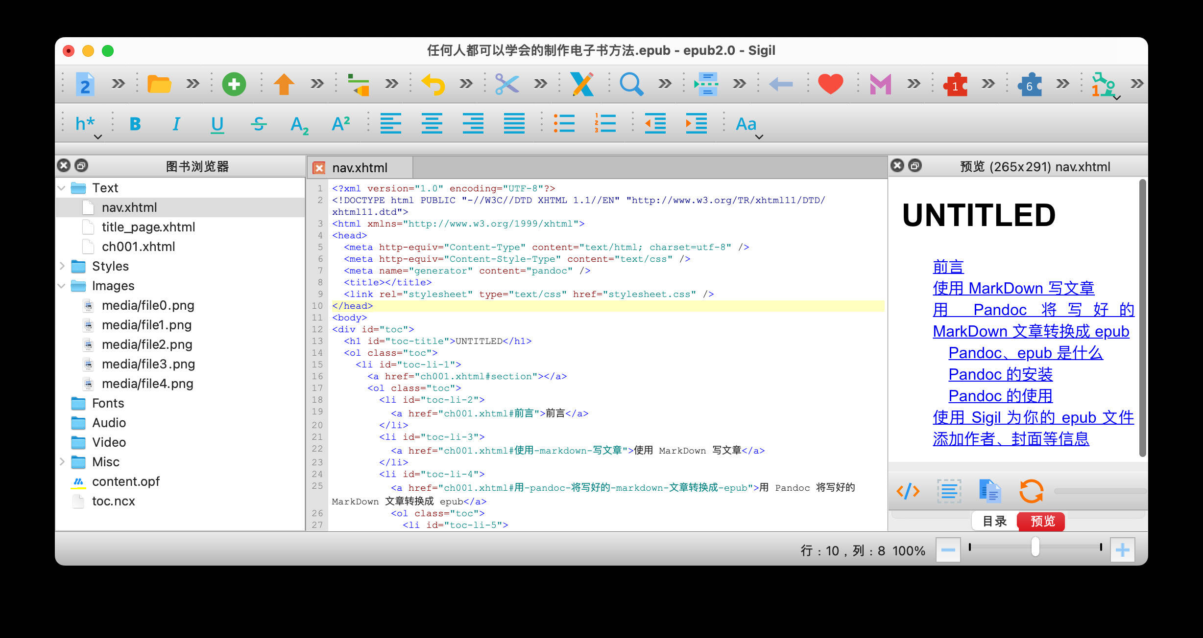
Task: Collapse the Text folder
Action: pyautogui.click(x=62, y=188)
